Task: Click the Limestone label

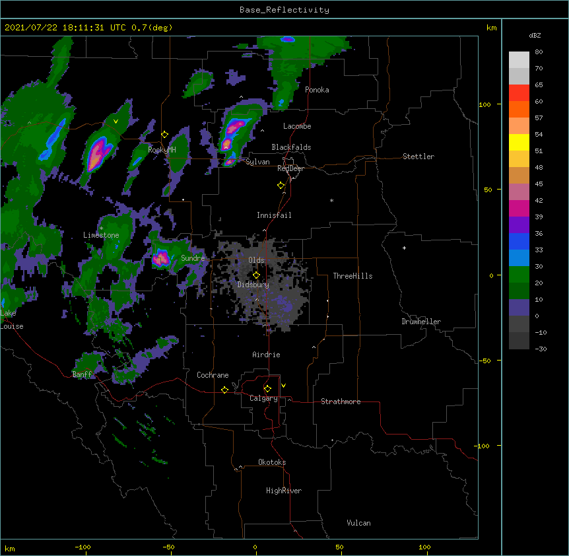Action: (101, 235)
